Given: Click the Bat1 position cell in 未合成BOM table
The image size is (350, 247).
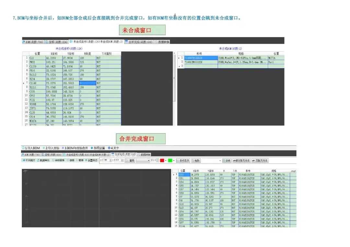Looking at the screenshot, I should coord(276,62).
